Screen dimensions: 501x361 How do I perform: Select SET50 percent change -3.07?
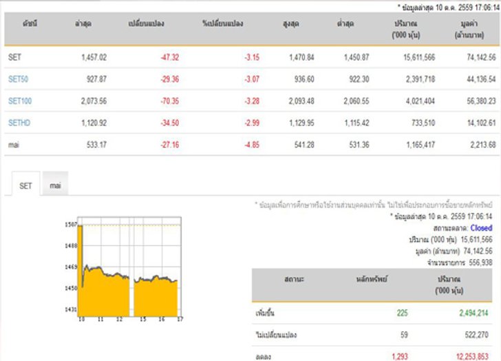252,79
